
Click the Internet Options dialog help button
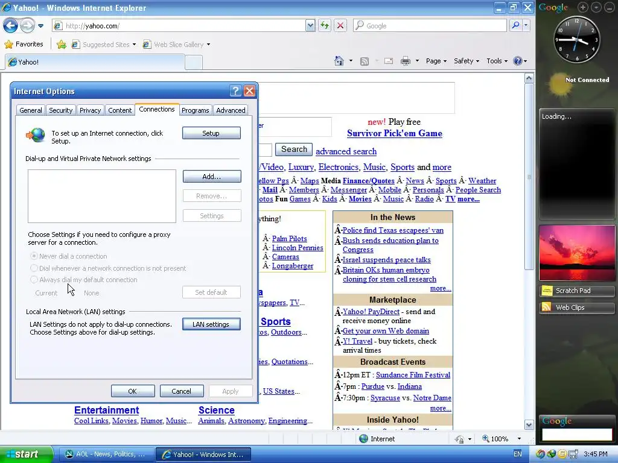(235, 91)
